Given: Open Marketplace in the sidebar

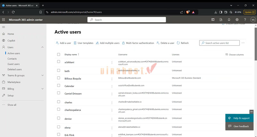Looking at the screenshot, I should [x=14, y=82].
